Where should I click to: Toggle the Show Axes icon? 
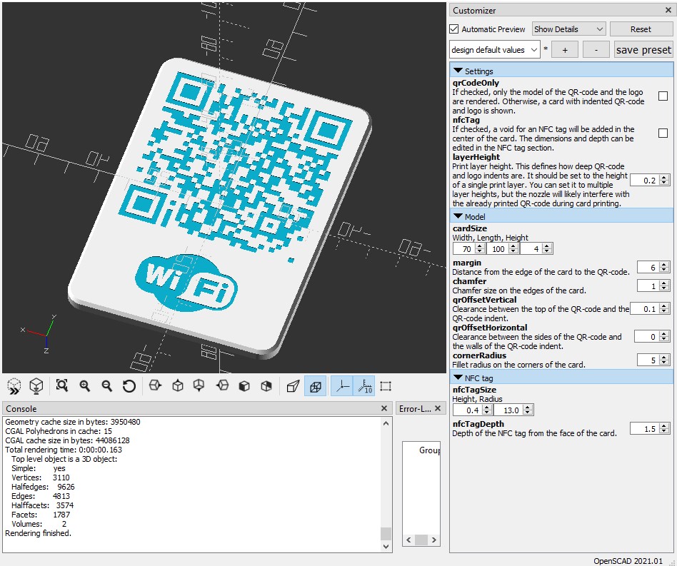[x=341, y=385]
